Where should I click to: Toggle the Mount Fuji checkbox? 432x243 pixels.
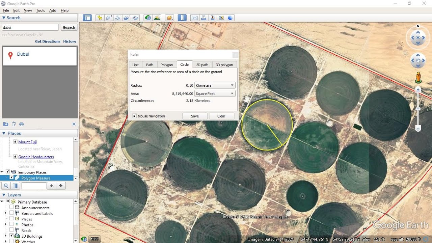click(x=15, y=142)
